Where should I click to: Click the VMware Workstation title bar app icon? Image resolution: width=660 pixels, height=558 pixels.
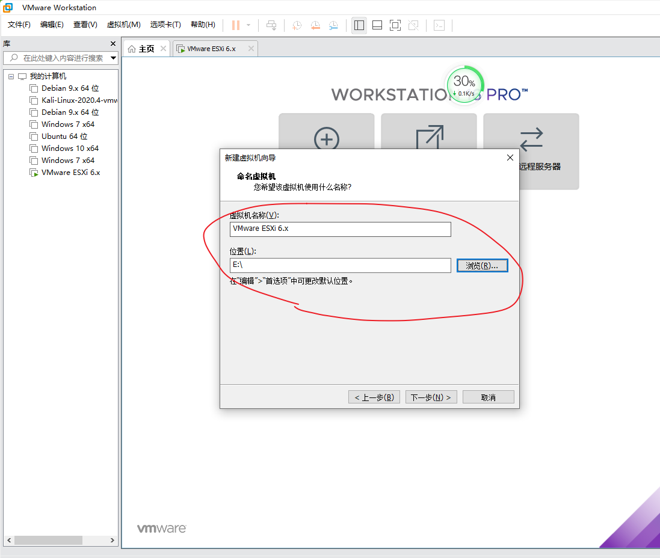pos(8,8)
